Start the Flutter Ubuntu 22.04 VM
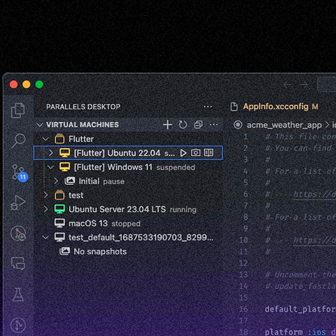 [x=183, y=153]
